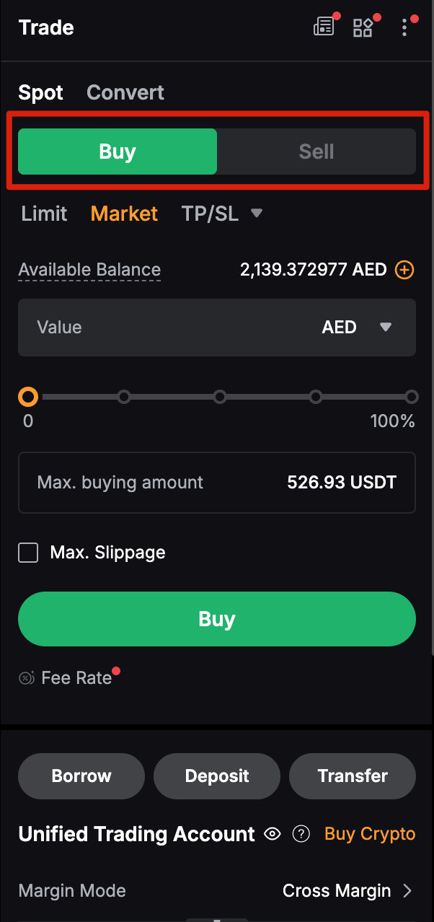Switch to the Sell side
This screenshot has height=922, width=434.
(316, 152)
